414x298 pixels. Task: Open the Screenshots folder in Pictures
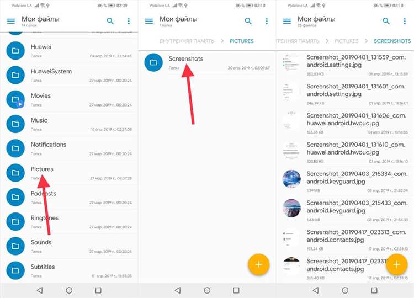pyautogui.click(x=187, y=58)
